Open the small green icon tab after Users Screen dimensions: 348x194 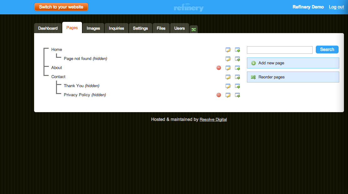coord(193,28)
